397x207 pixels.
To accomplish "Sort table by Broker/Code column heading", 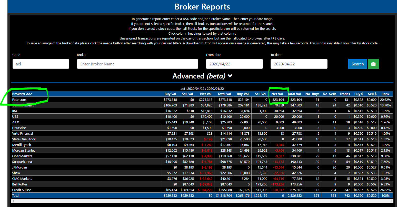I will click(22, 94).
